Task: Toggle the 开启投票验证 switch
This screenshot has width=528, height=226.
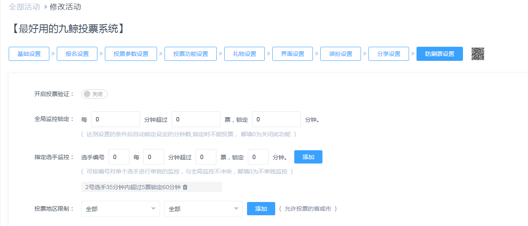Action: [x=94, y=94]
